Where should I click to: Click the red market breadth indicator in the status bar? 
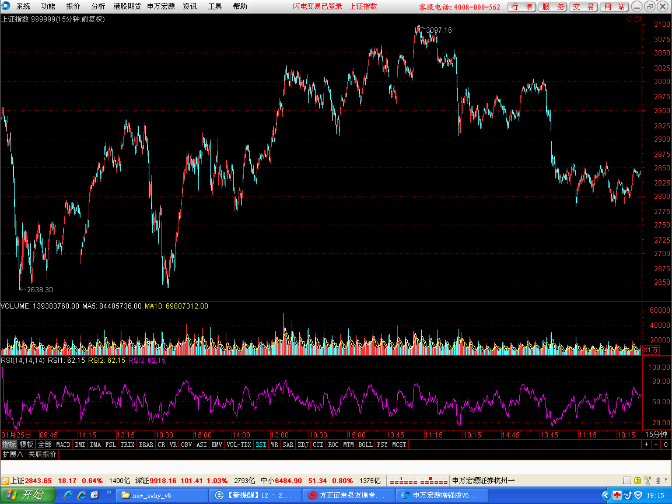tap(418, 481)
